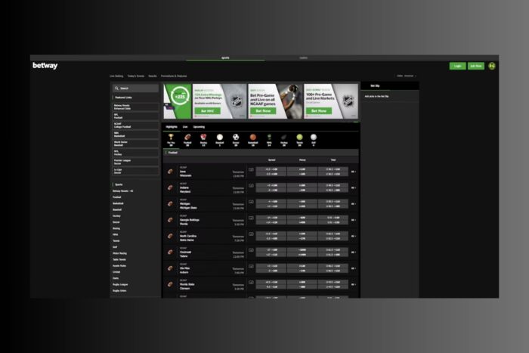The image size is (529, 353).
Task: Select the Tennis ball sport icon
Action: (x=302, y=138)
